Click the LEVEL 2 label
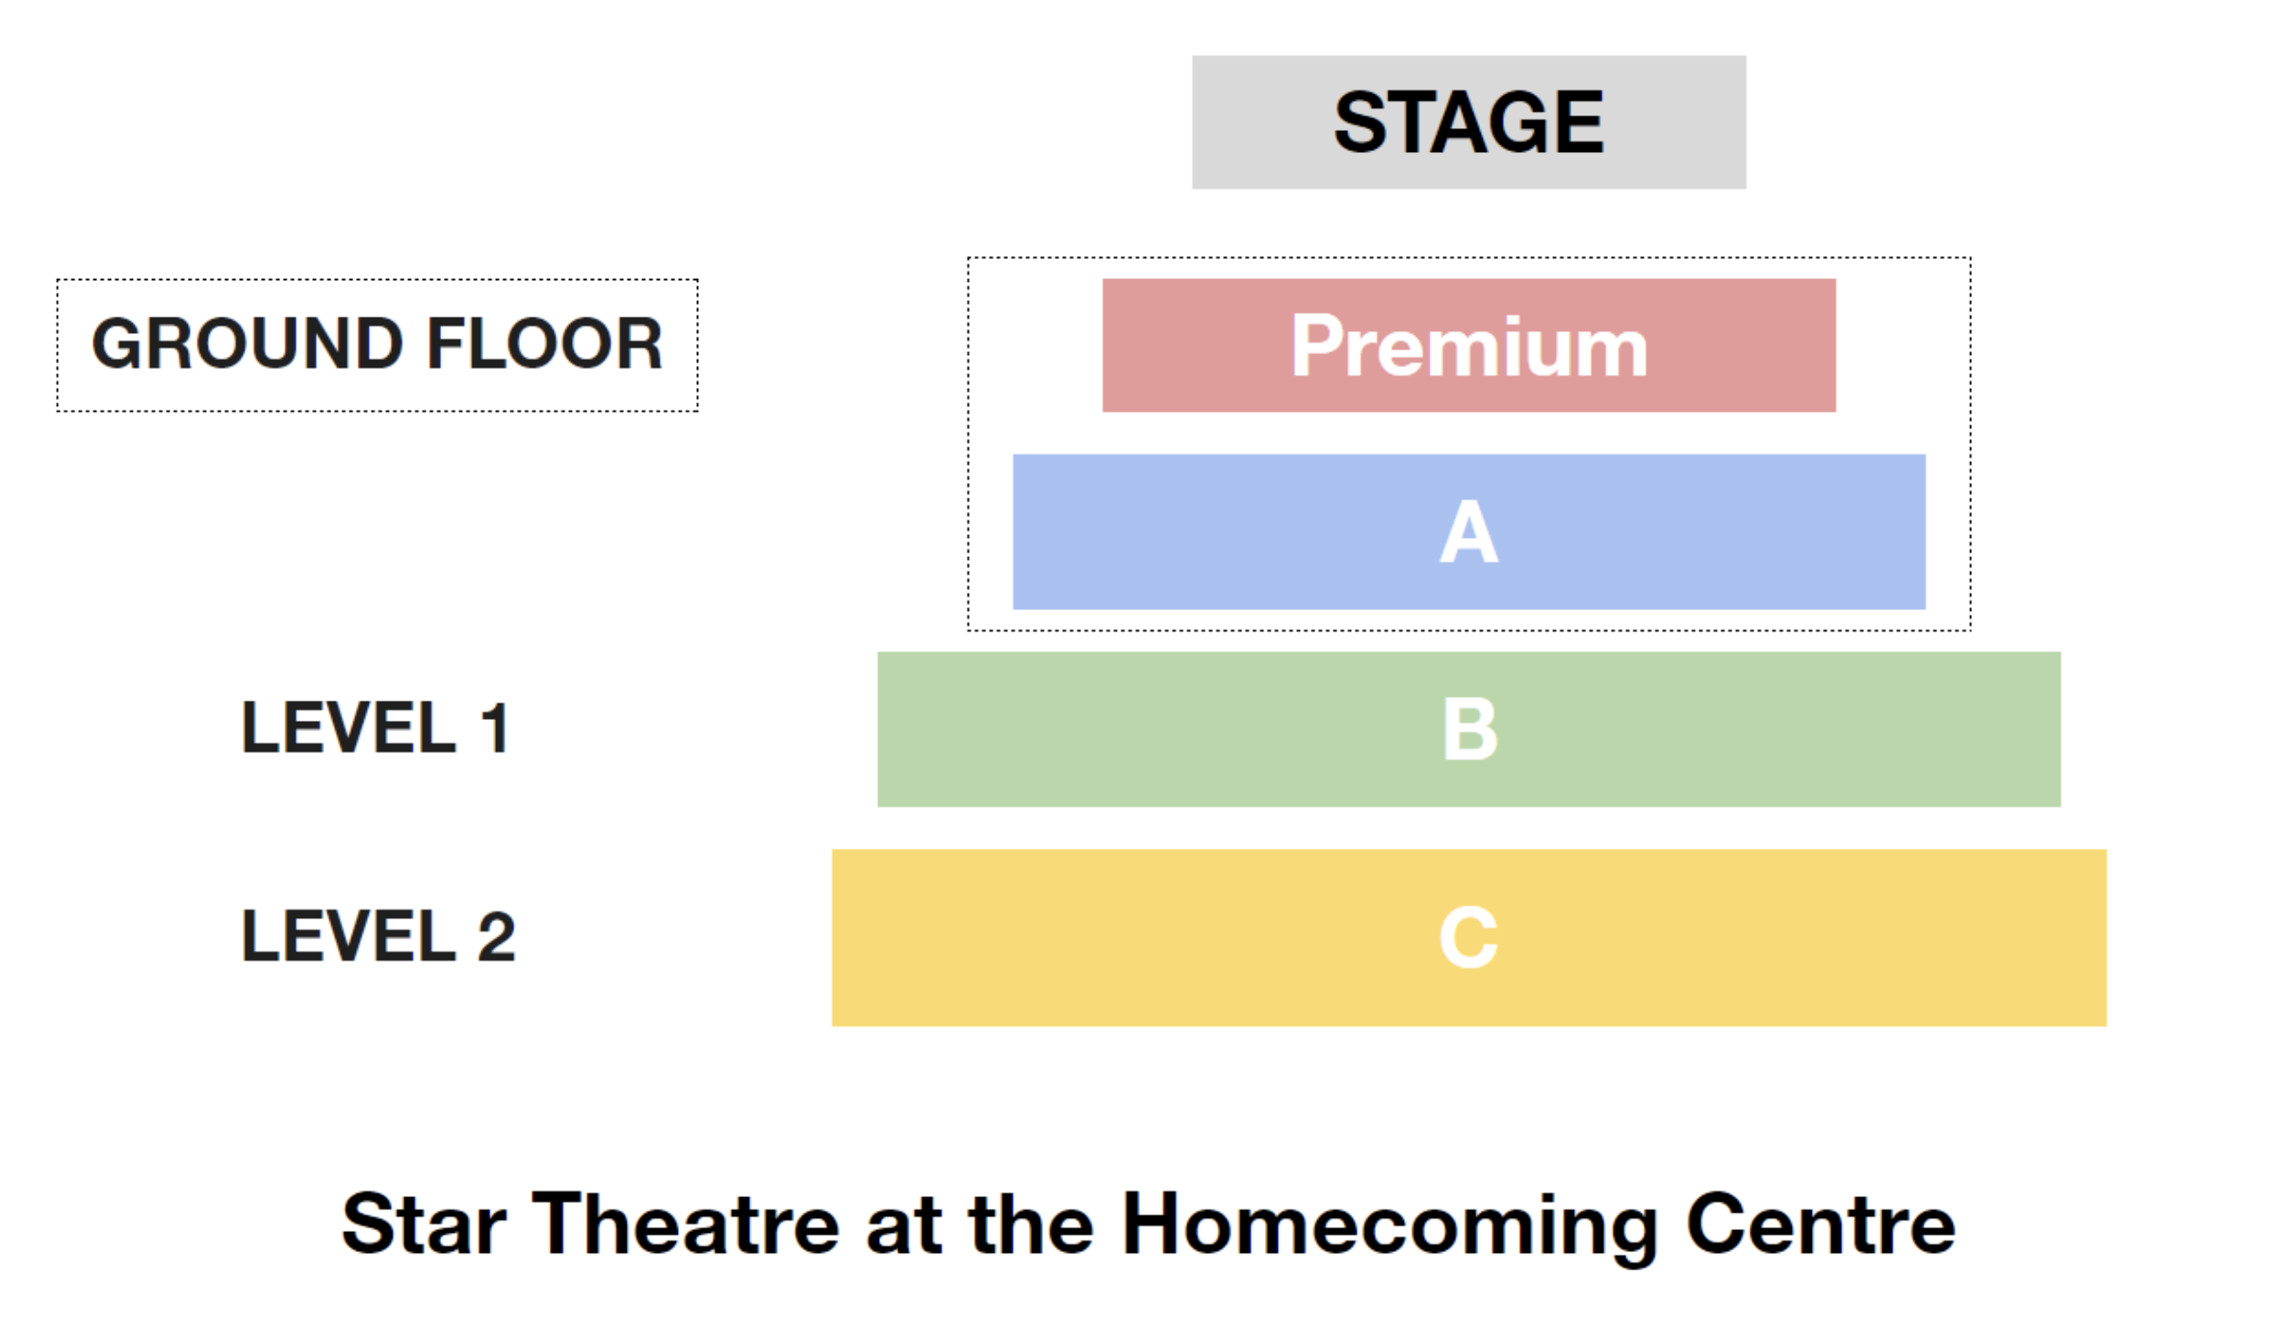Screen dimensions: 2282x1330 pos(378,935)
